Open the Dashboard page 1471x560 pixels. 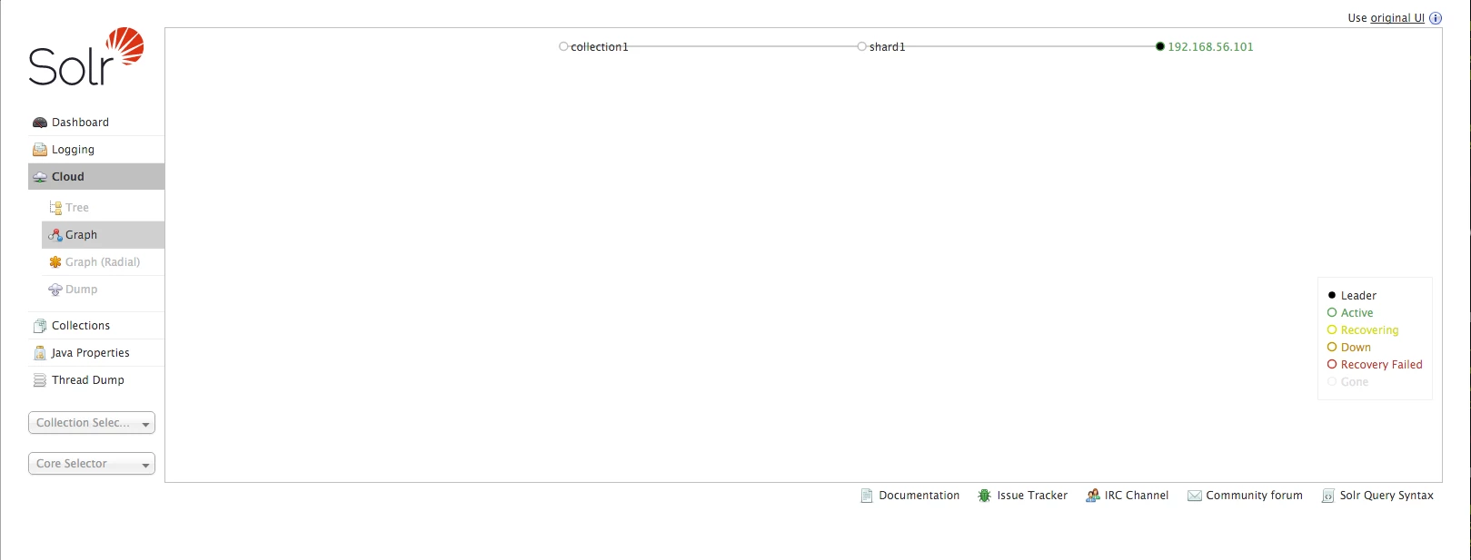point(96,123)
